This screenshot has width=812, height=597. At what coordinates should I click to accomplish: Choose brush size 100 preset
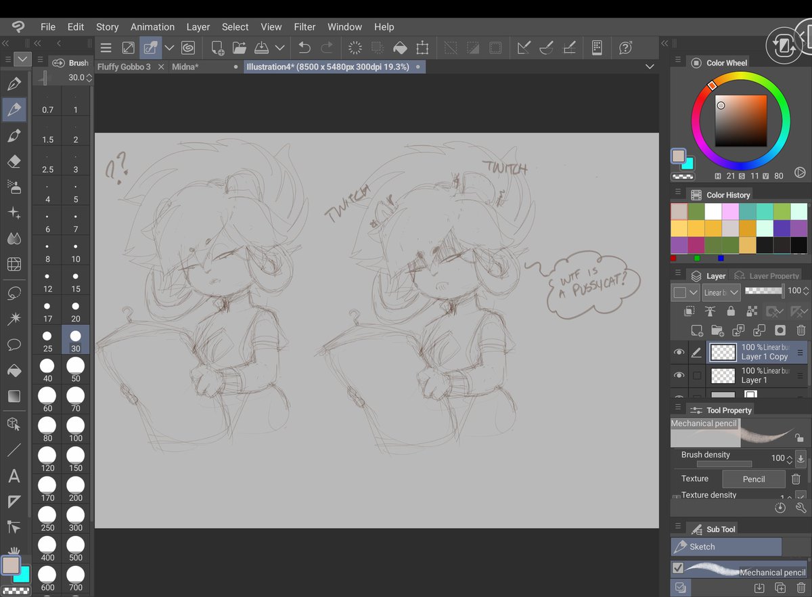(76, 429)
